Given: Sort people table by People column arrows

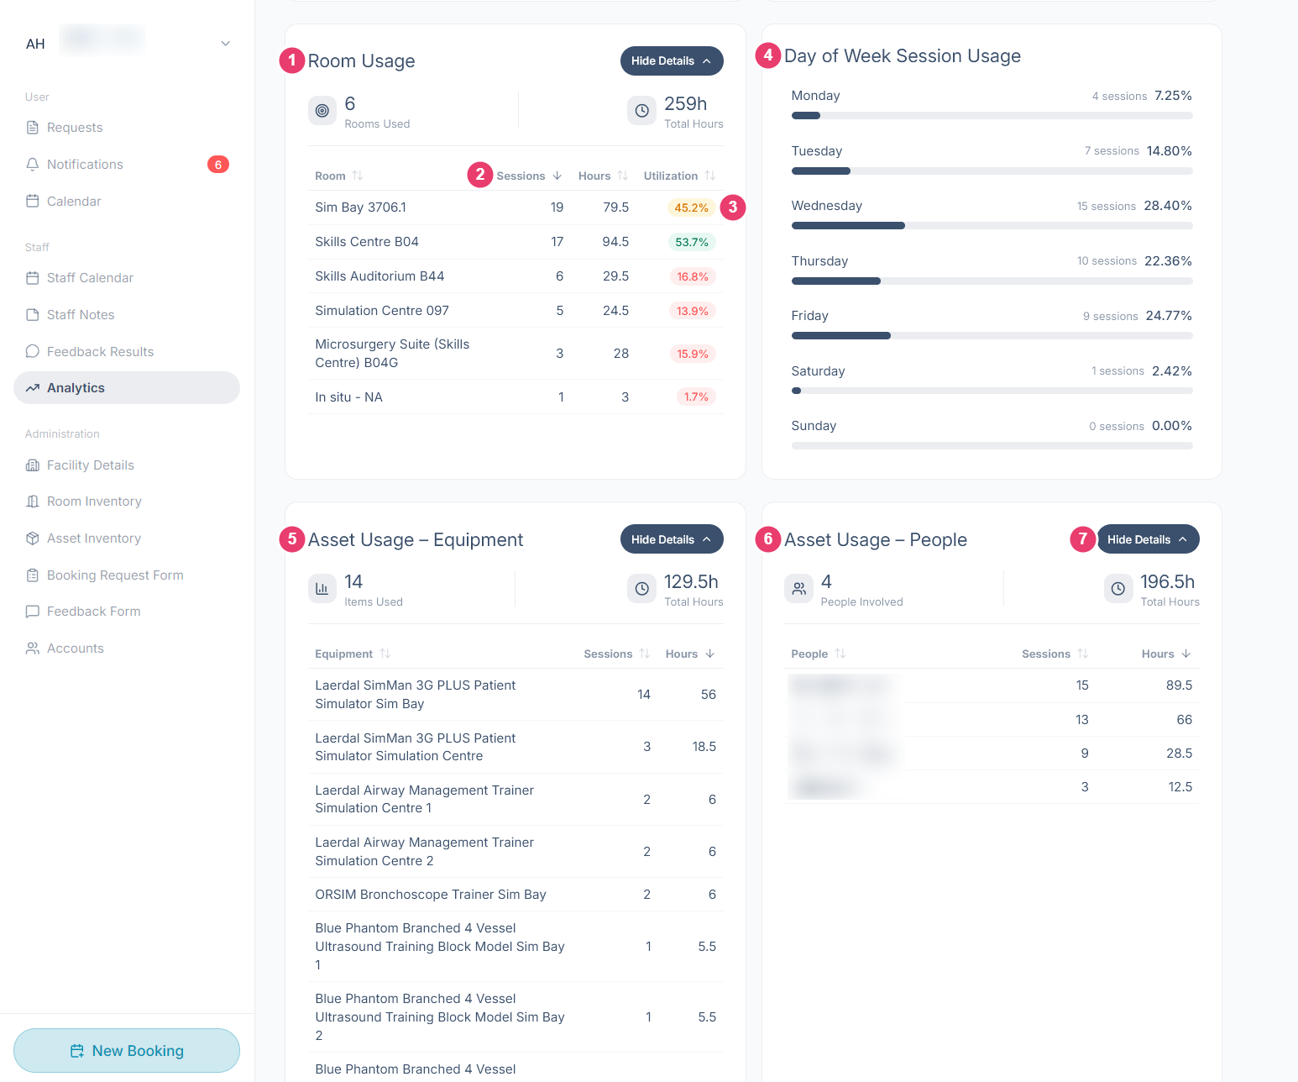Looking at the screenshot, I should [x=840, y=654].
